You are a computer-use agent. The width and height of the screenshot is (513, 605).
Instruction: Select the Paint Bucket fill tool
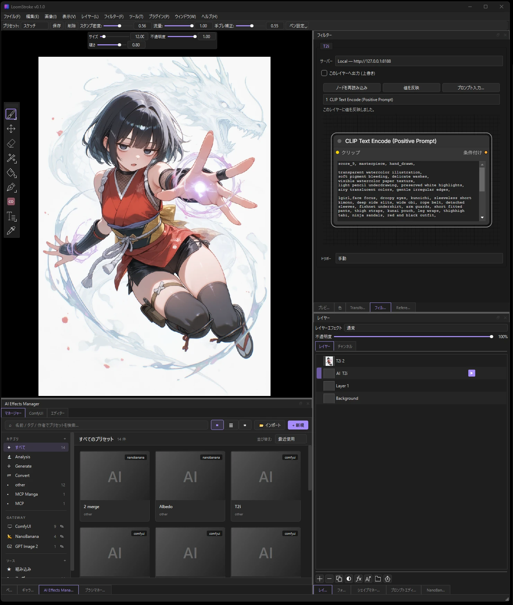pos(11,172)
